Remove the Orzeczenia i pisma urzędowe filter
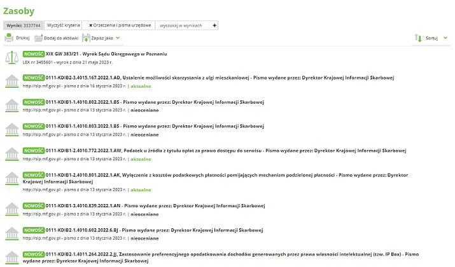This screenshot has width=455, height=267. pyautogui.click(x=90, y=25)
